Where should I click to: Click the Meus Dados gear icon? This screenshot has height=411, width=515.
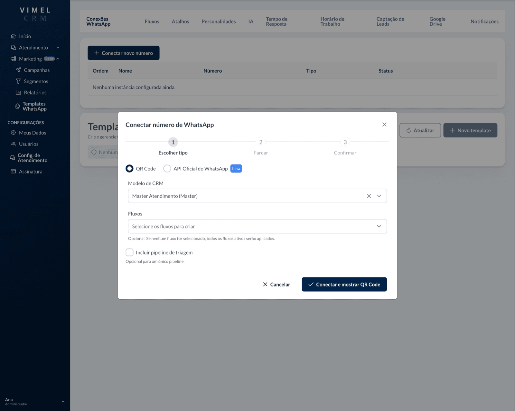pos(13,133)
